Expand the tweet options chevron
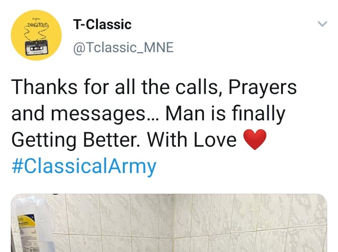 [x=322, y=24]
